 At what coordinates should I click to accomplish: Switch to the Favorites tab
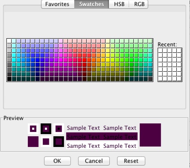58,4
